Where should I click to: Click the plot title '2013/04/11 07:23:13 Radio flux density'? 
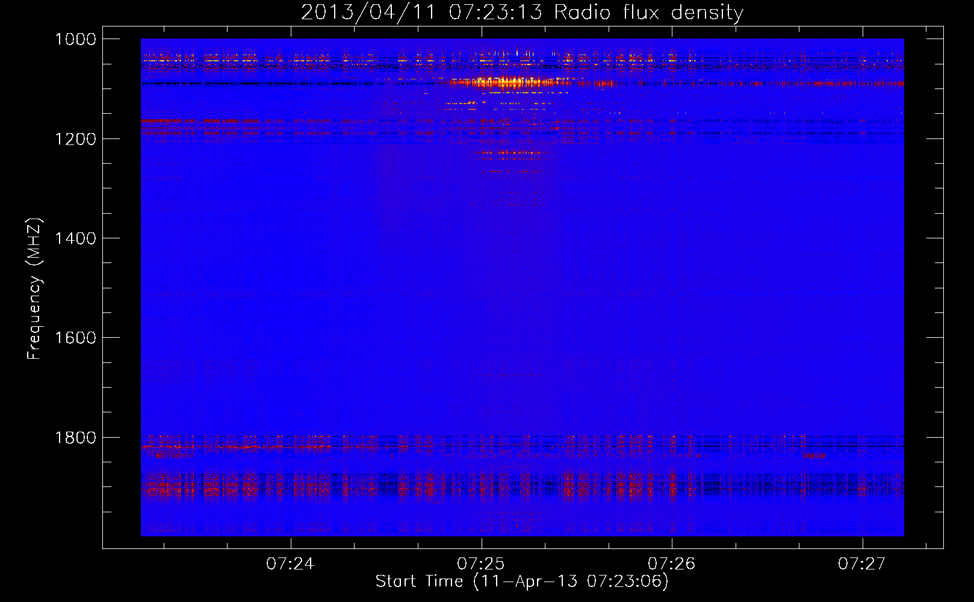tap(522, 13)
